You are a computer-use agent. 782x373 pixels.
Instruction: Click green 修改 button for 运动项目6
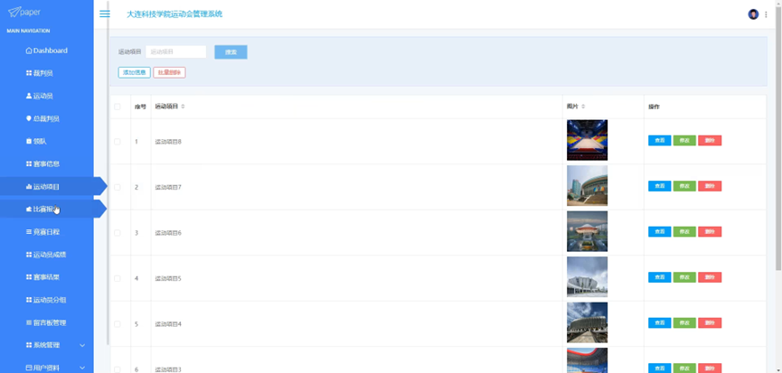pos(684,231)
